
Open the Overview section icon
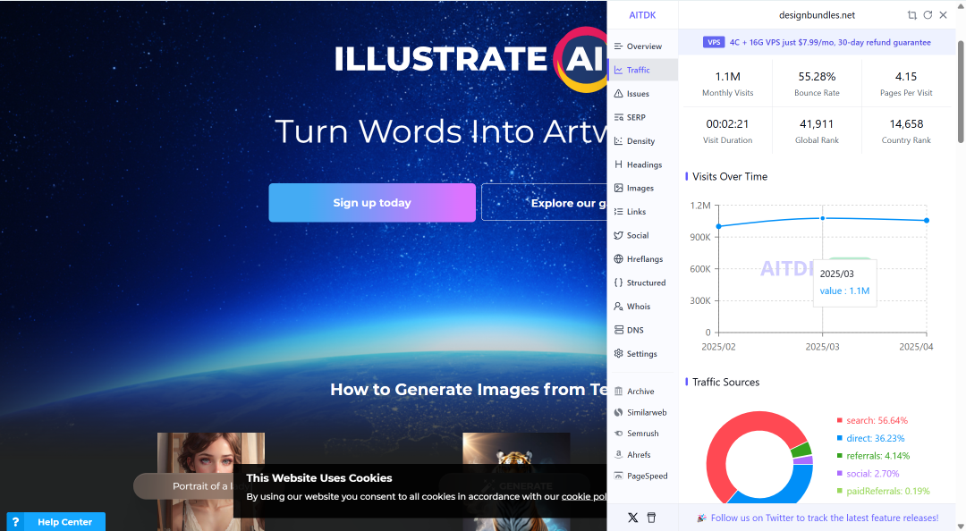pyautogui.click(x=618, y=46)
